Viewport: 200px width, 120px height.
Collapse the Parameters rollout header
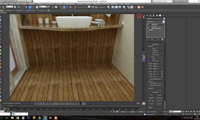(x=155, y=44)
